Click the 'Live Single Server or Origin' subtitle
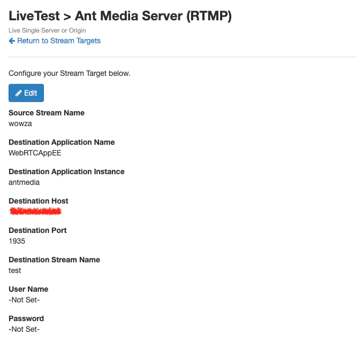Viewport: 356px width, 343px height. pos(47,30)
